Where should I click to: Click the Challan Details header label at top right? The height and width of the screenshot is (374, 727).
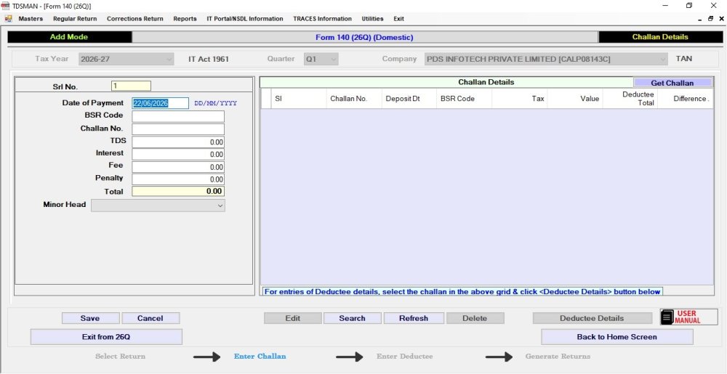click(x=661, y=37)
